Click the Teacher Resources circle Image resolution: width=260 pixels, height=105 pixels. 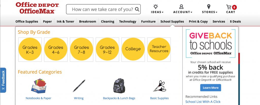159,49
